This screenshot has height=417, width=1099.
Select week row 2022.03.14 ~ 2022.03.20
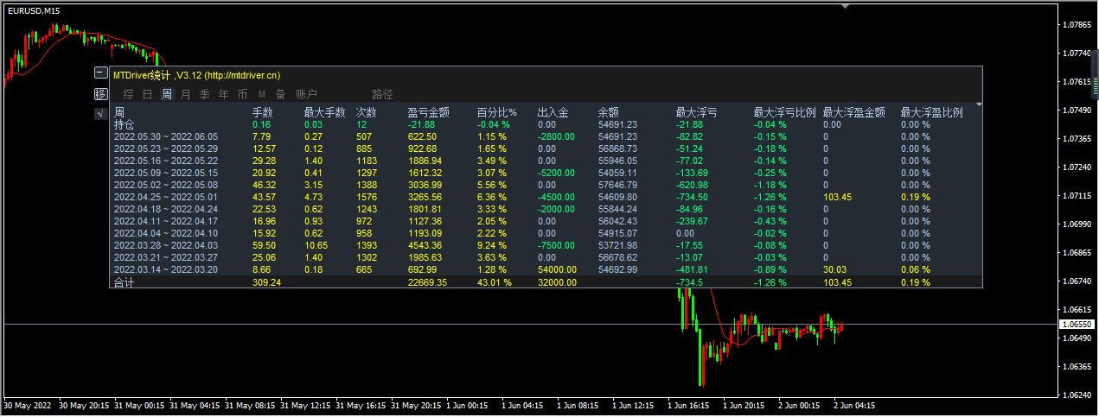point(166,269)
